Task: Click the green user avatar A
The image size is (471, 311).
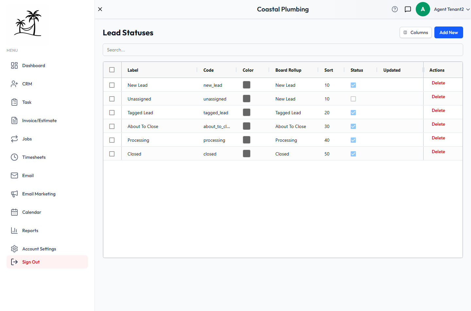Action: pyautogui.click(x=423, y=9)
